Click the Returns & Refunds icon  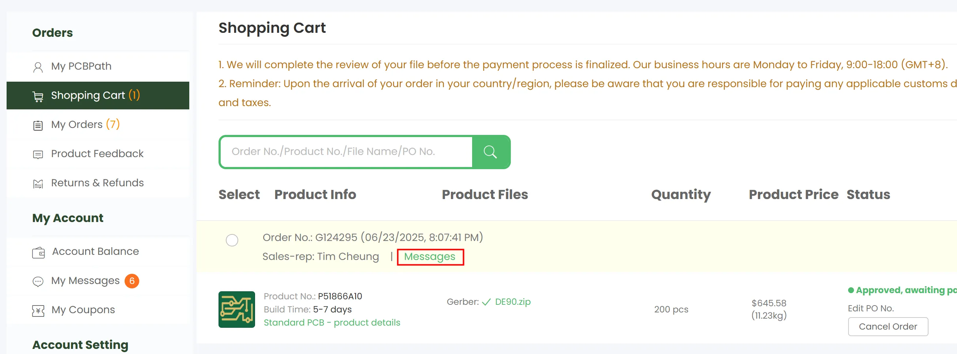38,183
